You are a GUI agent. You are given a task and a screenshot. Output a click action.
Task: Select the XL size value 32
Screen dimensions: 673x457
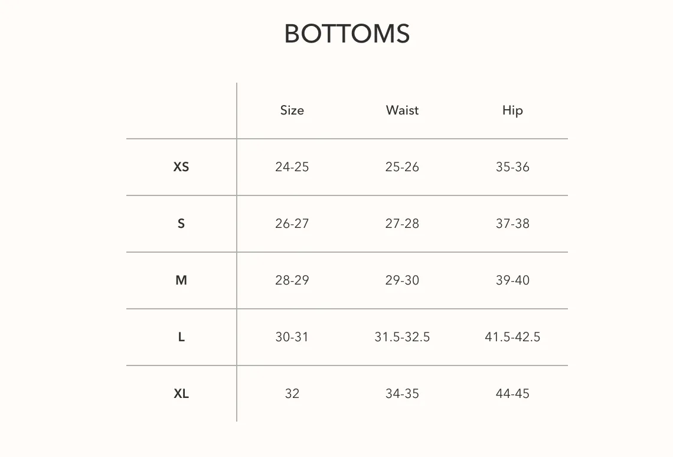pos(292,393)
